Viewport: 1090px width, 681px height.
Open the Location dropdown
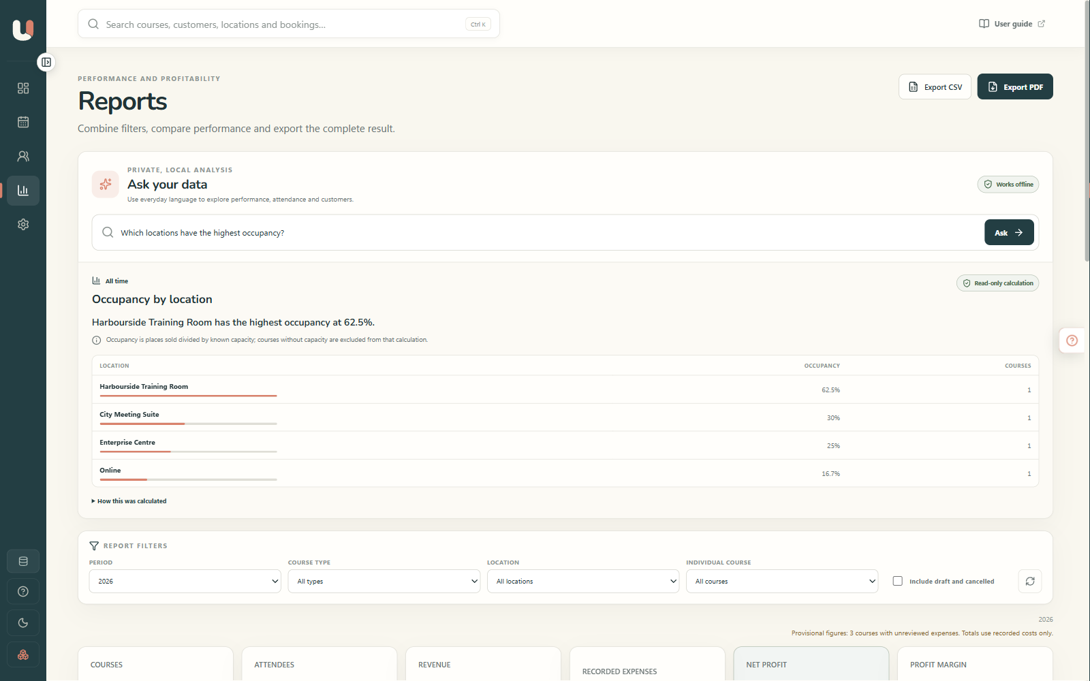click(583, 582)
